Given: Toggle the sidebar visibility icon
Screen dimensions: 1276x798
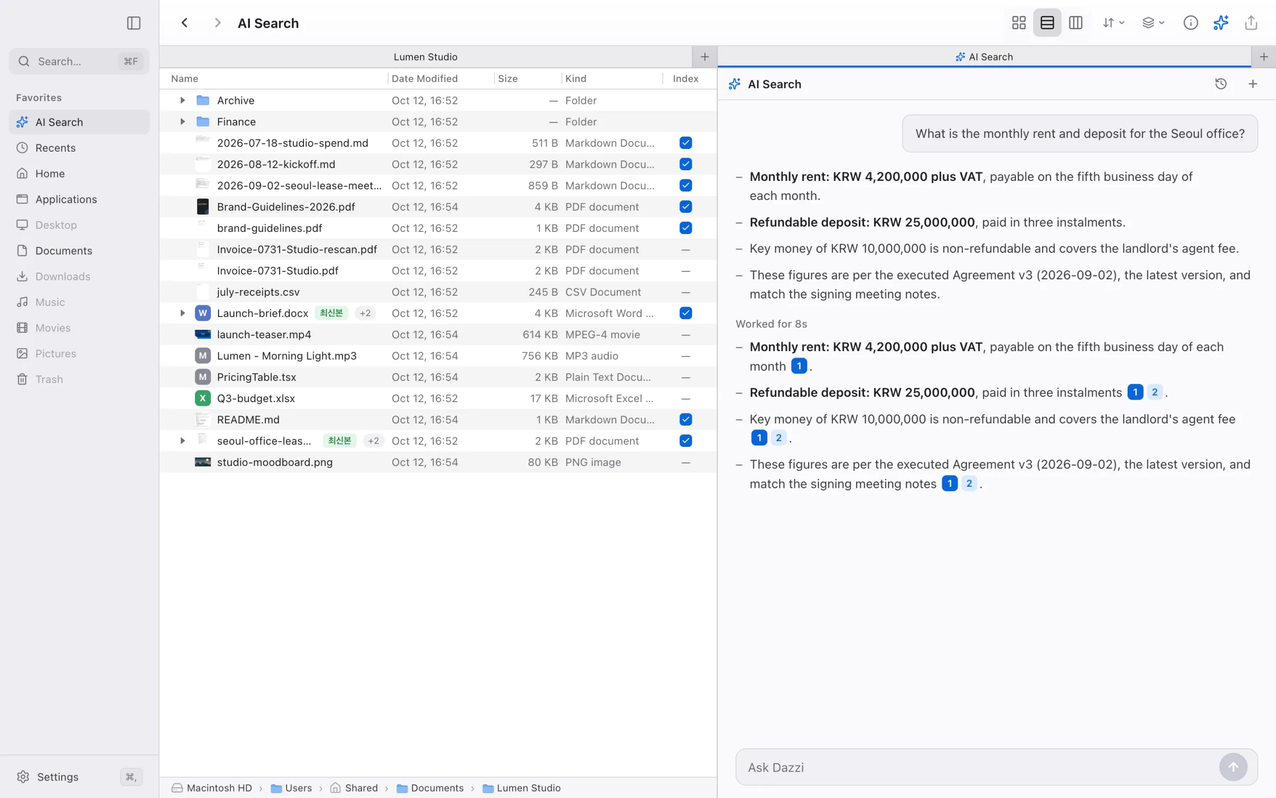Looking at the screenshot, I should click(133, 23).
